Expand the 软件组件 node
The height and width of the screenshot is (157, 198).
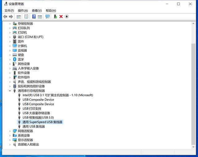[10, 77]
